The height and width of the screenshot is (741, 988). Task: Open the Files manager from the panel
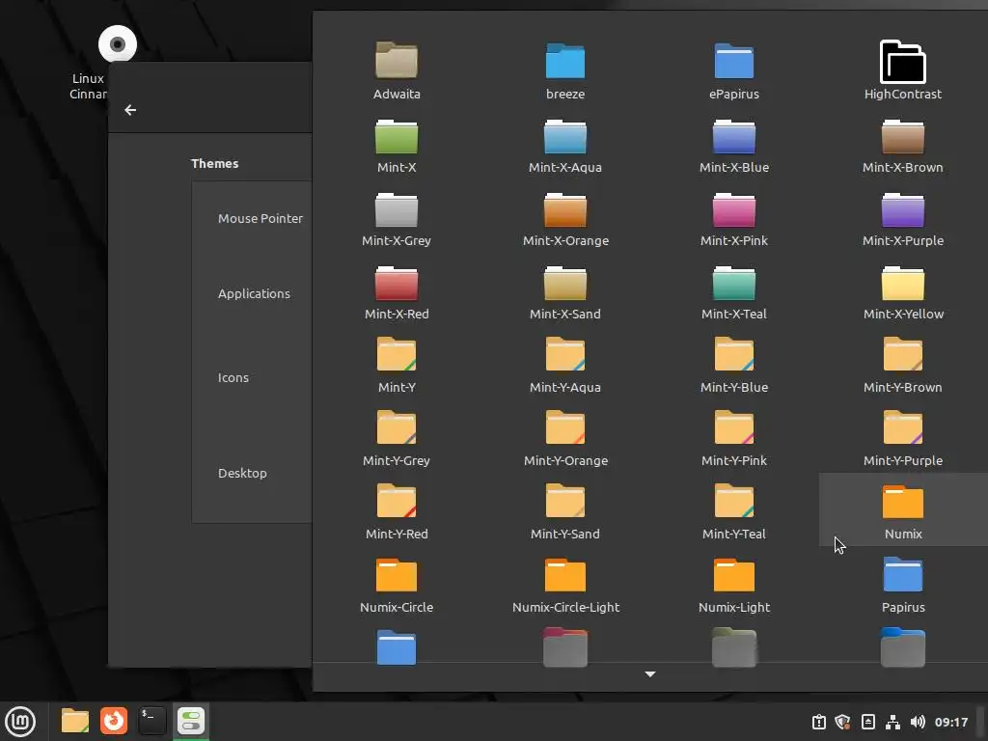[75, 721]
